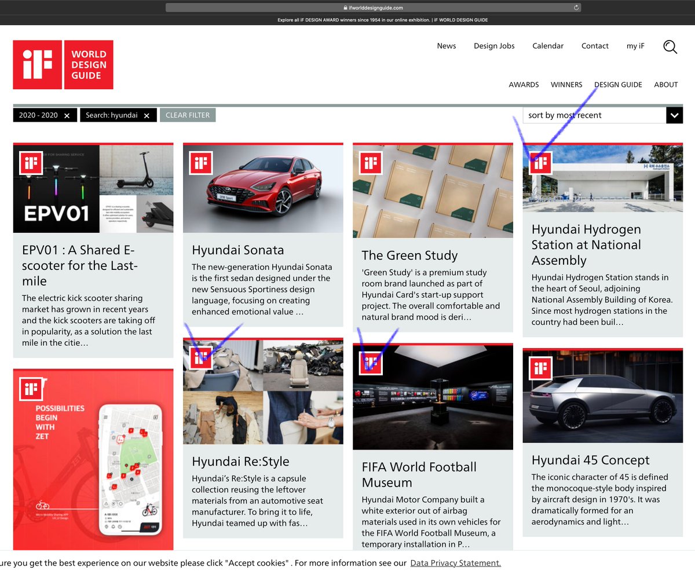Viewport: 695px width, 574px height.
Task: Open the Hyundai 45 Concept car image
Action: pos(603,397)
